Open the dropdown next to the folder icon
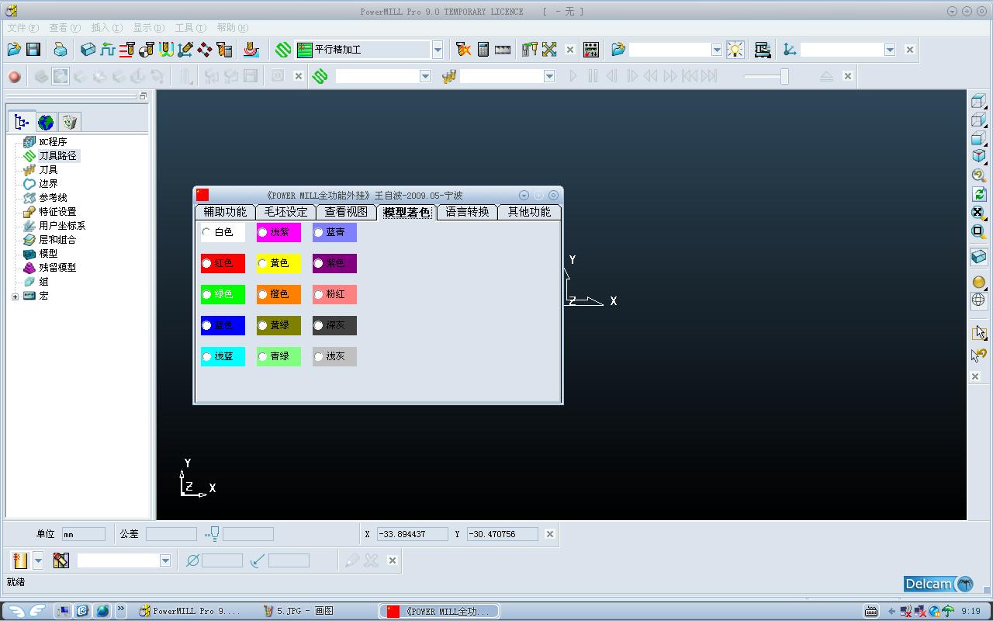Viewport: 993px width, 621px height. point(717,50)
